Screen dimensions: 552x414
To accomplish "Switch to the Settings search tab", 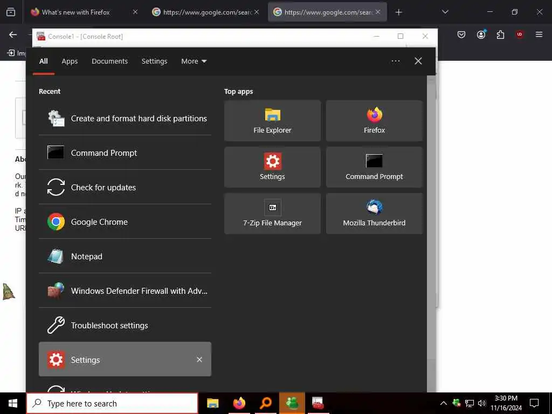I will (155, 61).
